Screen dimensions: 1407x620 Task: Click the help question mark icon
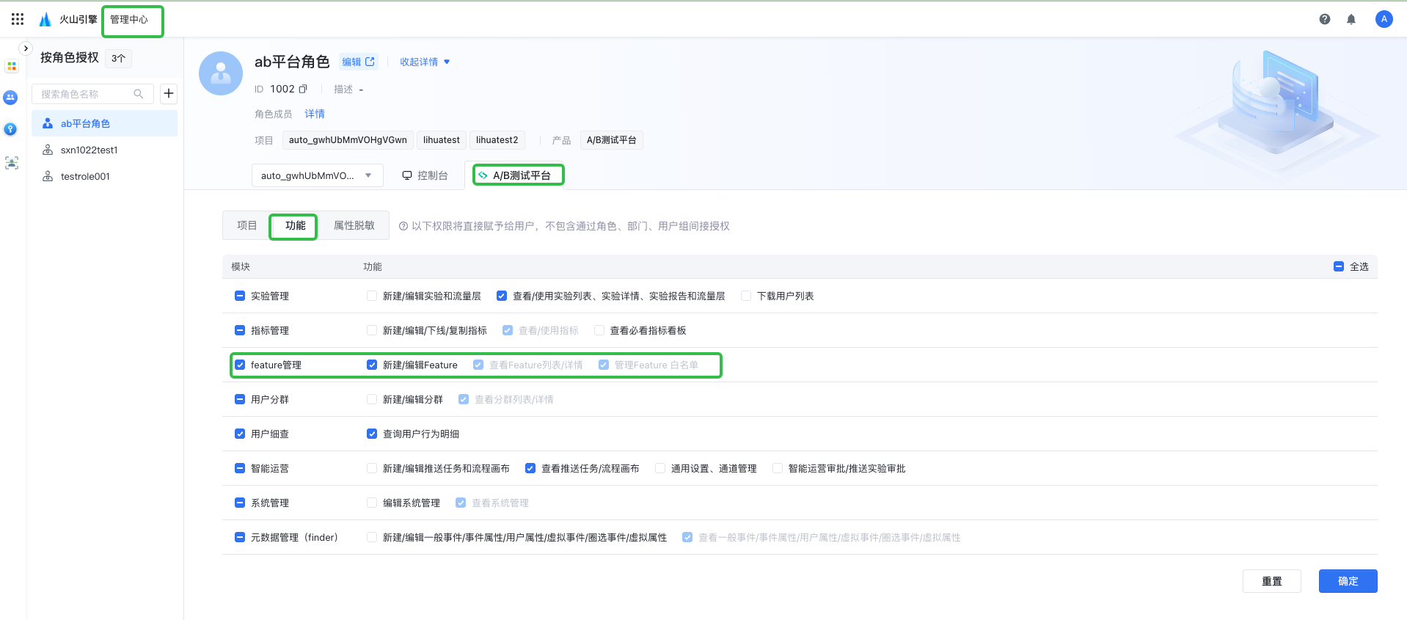pos(1324,19)
